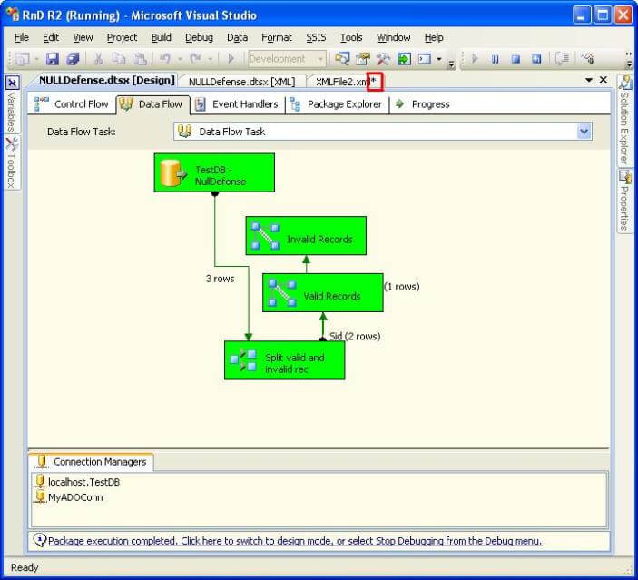The width and height of the screenshot is (638, 580).
Task: Click the Break All pause icon
Action: (x=496, y=59)
